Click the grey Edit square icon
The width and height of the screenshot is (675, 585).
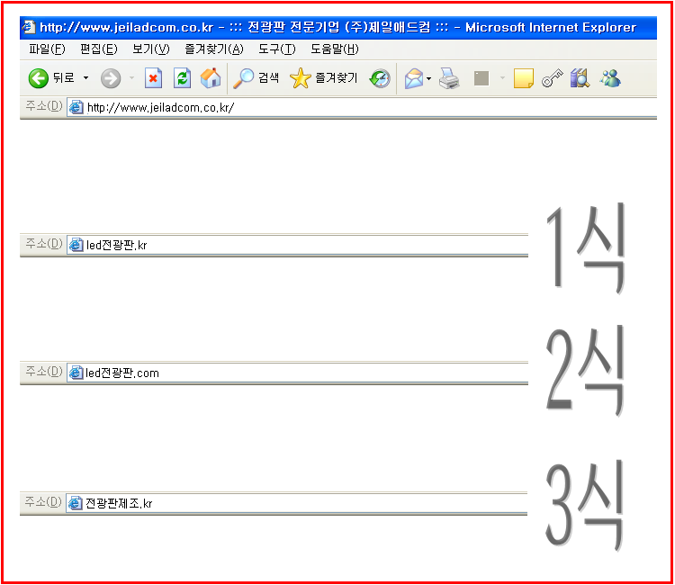point(481,78)
